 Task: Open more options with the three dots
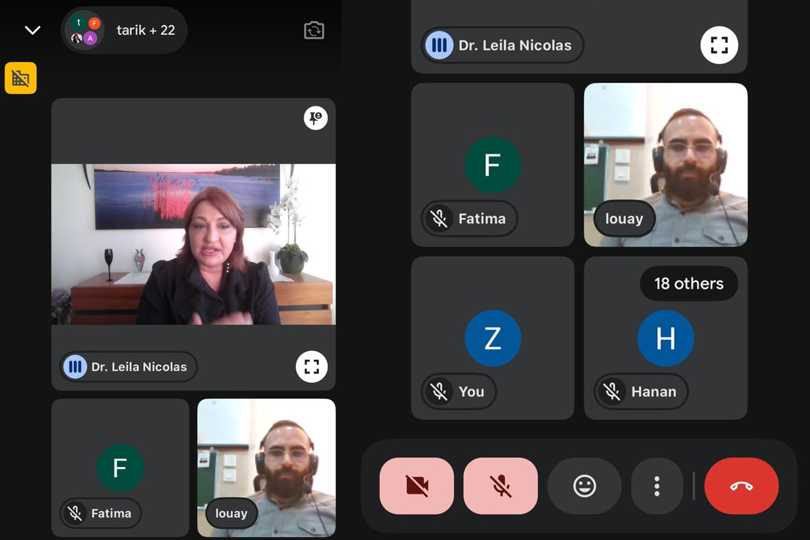tap(657, 486)
